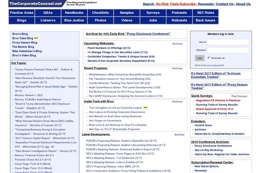Open House Passes Financial Choice Act topic
The width and height of the screenshot is (259, 173).
44,71
